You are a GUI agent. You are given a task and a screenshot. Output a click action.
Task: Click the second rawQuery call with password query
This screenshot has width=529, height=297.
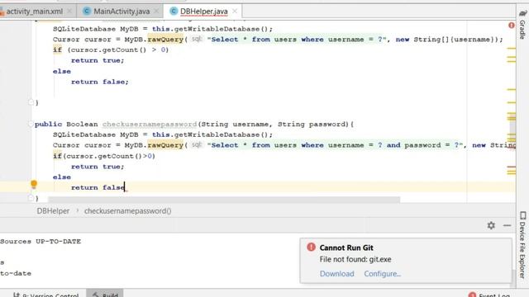(x=165, y=145)
